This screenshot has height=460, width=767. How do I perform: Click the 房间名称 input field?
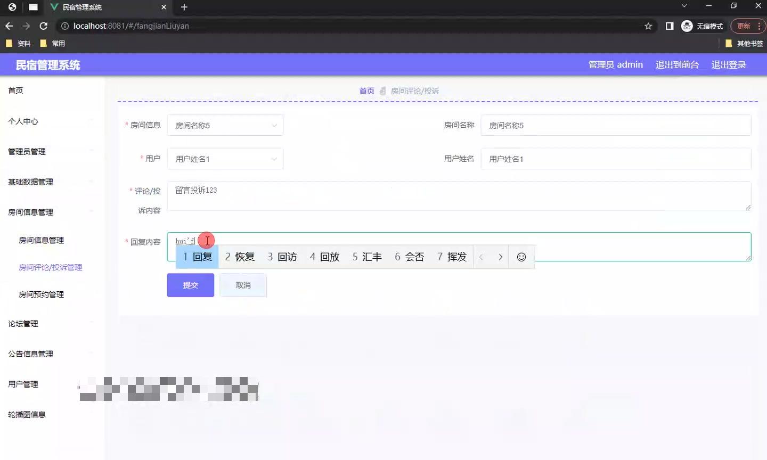(x=616, y=125)
